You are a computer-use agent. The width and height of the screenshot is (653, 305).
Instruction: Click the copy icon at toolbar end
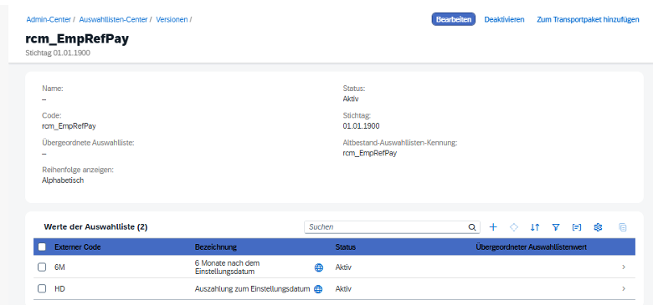(x=623, y=227)
